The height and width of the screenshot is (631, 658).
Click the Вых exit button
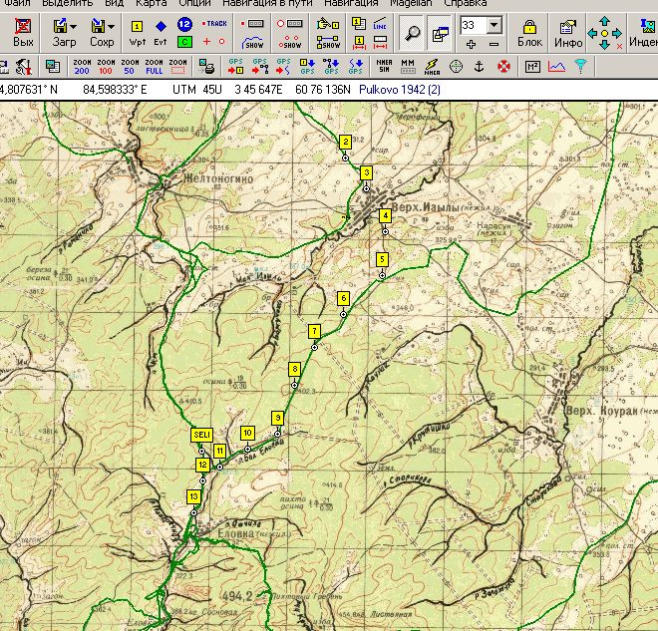23,32
